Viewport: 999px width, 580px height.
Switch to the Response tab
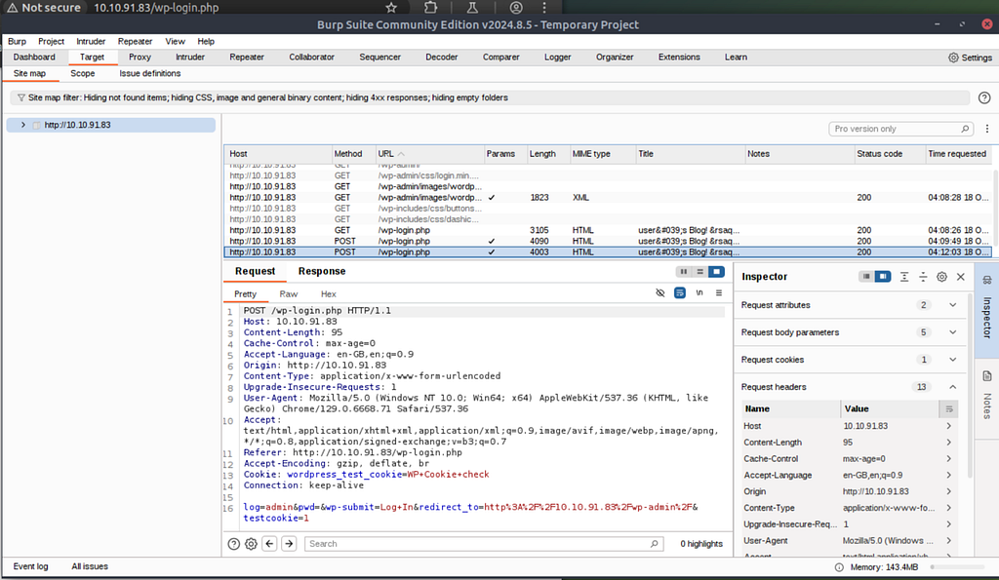click(322, 271)
